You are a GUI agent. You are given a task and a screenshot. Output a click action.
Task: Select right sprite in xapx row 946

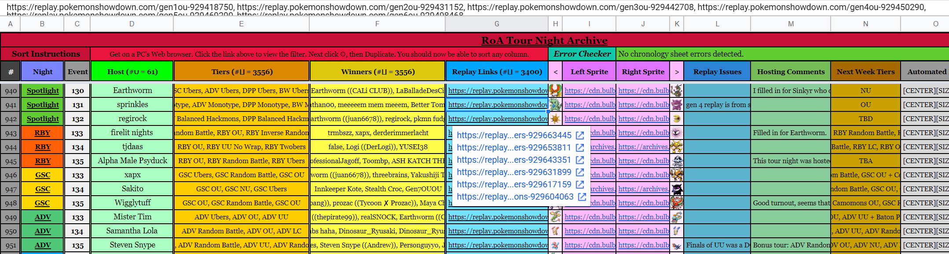click(x=677, y=175)
